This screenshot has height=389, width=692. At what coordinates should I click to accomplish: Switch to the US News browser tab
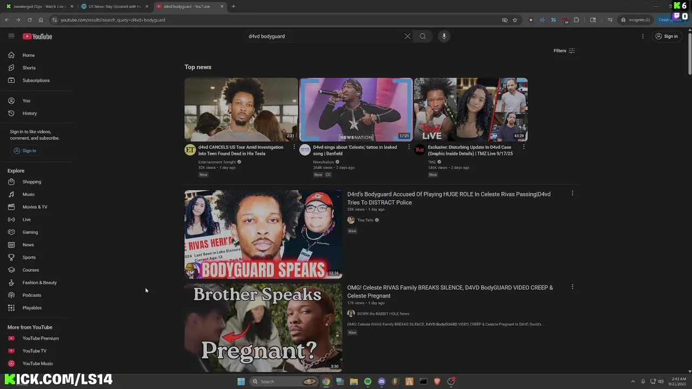click(114, 6)
